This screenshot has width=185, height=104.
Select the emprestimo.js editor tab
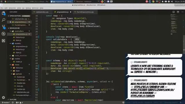click(62, 12)
